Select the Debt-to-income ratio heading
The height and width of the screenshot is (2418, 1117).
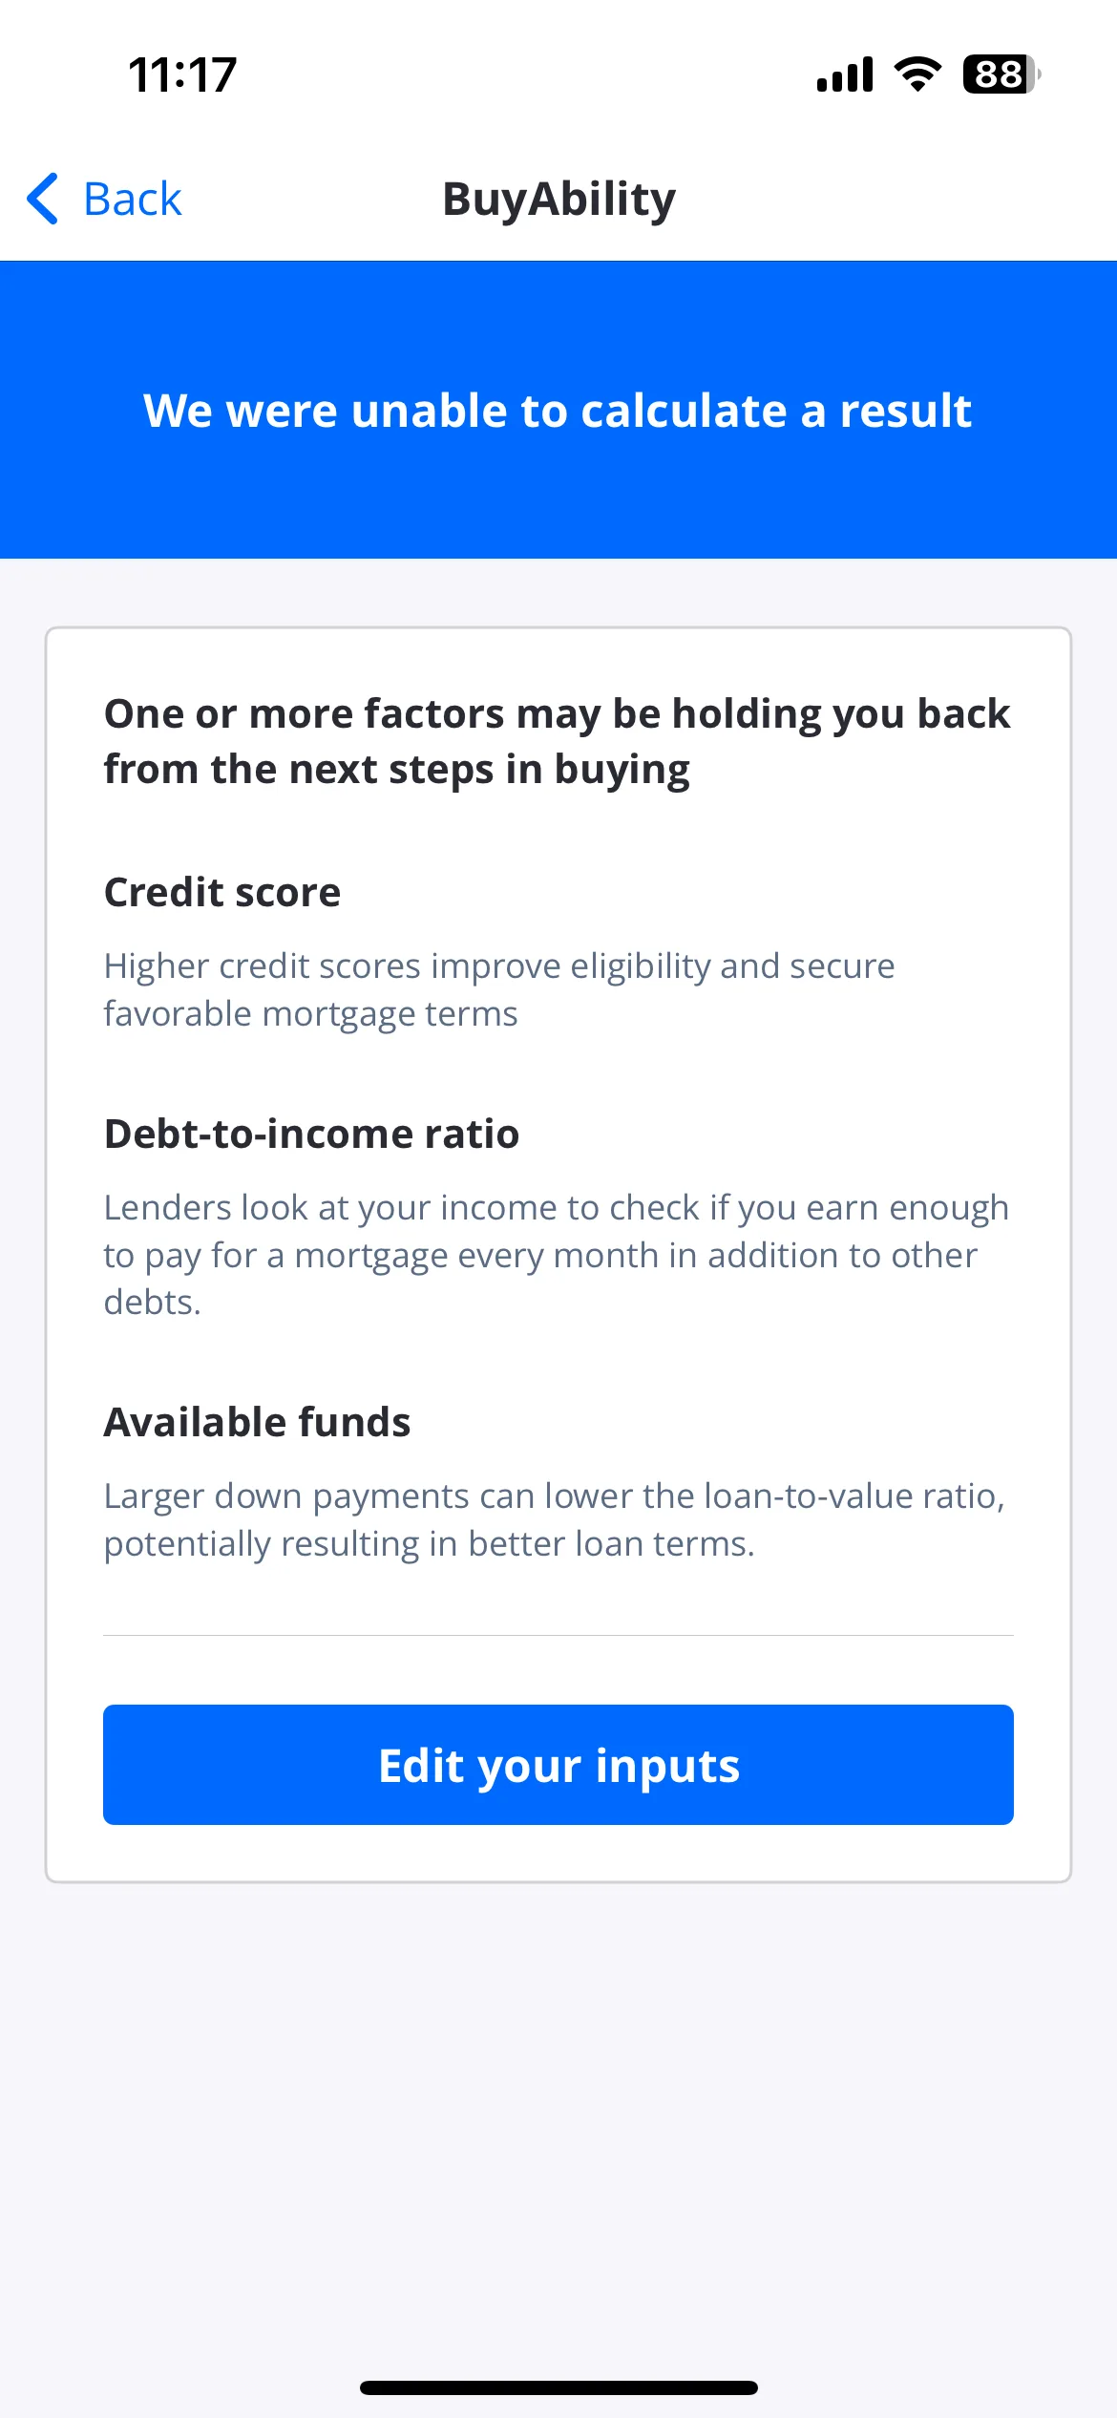[311, 1134]
